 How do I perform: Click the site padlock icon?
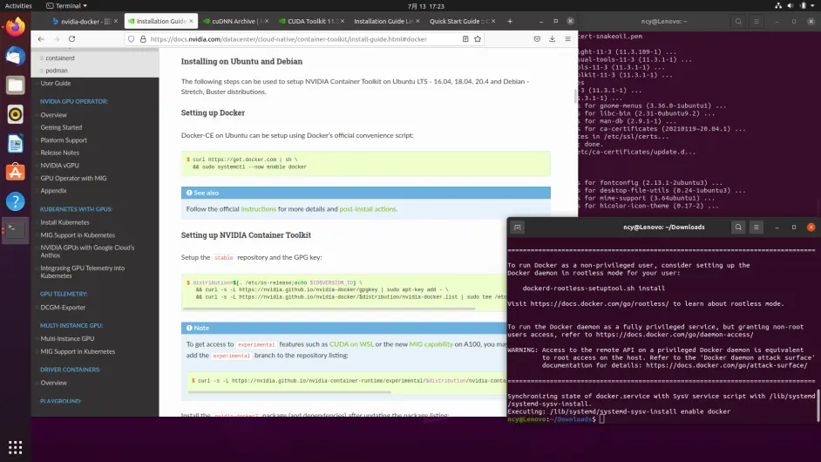click(142, 38)
